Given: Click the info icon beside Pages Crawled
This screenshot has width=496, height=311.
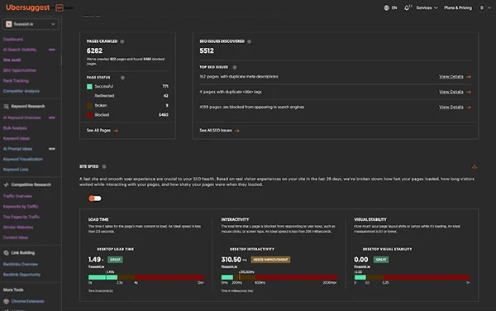Looking at the screenshot, I should pyautogui.click(x=122, y=41).
